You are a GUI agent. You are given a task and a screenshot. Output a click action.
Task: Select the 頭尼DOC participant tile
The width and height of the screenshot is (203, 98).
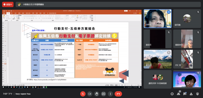click(187, 39)
